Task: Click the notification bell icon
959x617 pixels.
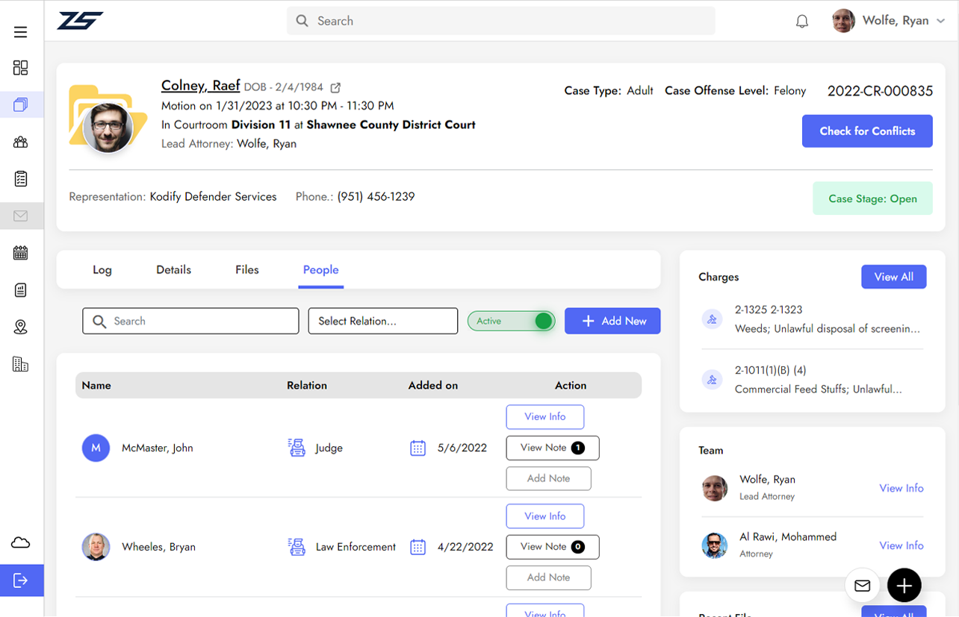Action: [x=802, y=22]
